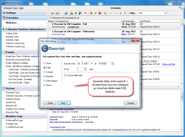Click the blue logo icon beside Scheduler title

[181, 8]
